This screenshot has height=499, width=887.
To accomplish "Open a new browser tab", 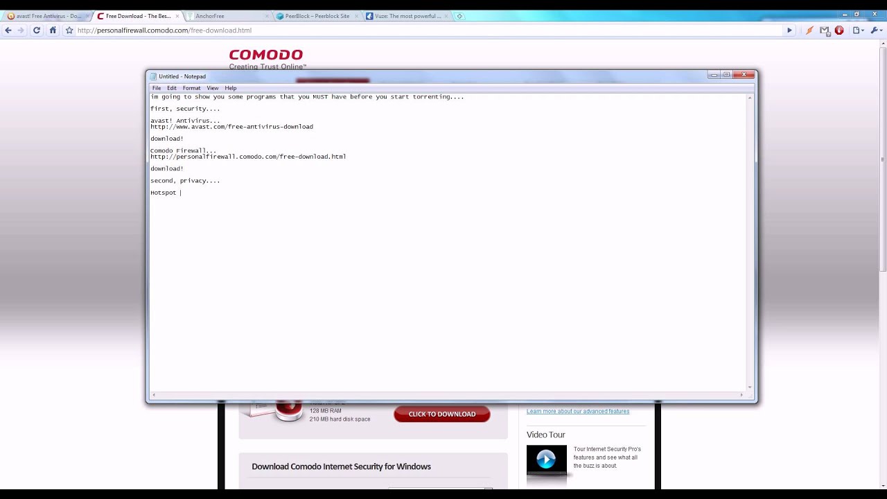I will 459,16.
